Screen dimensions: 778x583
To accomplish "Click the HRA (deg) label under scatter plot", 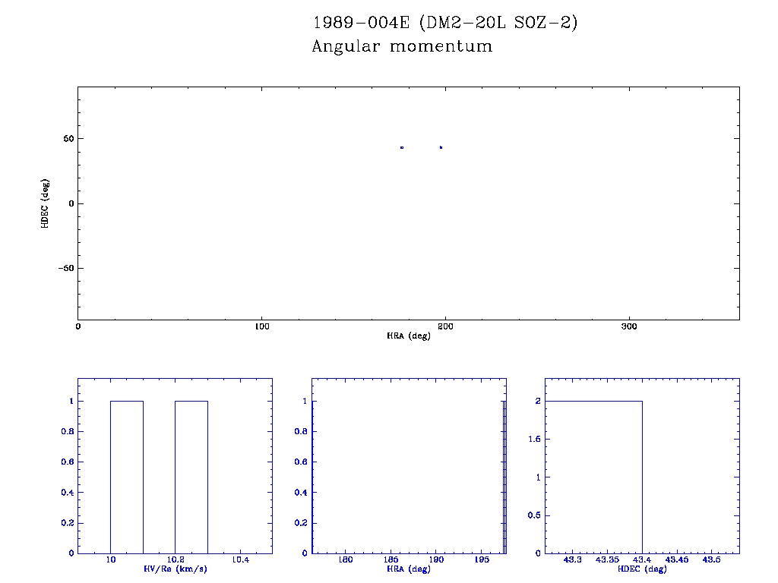I will click(x=409, y=336).
